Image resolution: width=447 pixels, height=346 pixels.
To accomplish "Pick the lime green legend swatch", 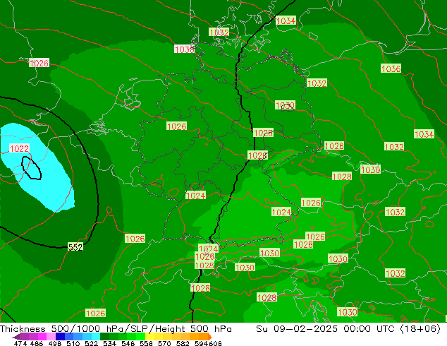I will (x=140, y=336).
